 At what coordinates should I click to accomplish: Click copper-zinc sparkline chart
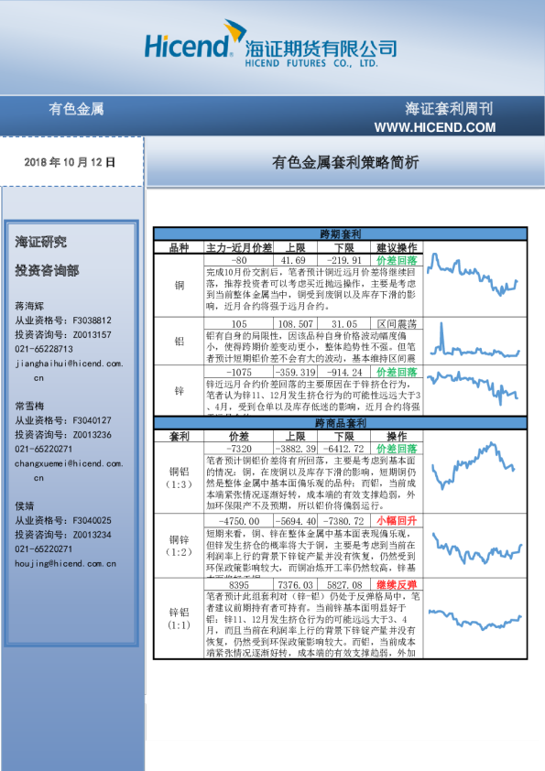click(x=477, y=548)
